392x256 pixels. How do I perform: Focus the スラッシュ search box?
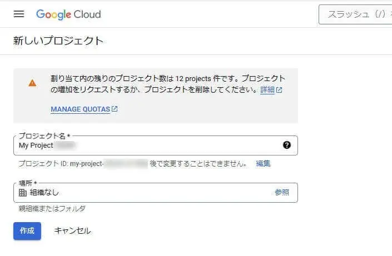tap(356, 14)
